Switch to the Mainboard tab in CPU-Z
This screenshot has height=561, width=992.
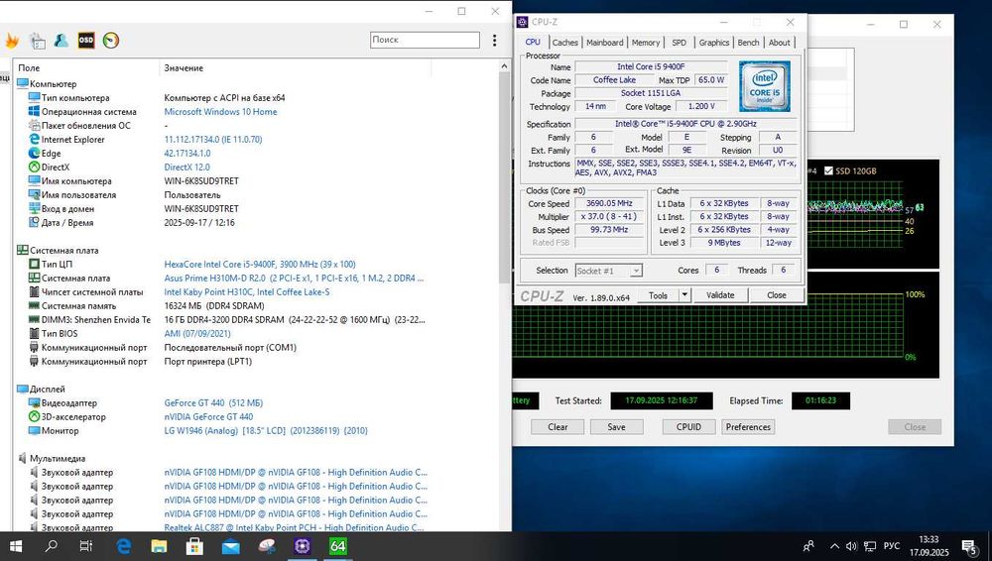605,43
